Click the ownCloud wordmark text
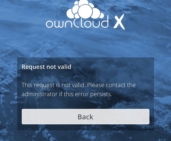The image size is (171, 141). click(x=77, y=23)
